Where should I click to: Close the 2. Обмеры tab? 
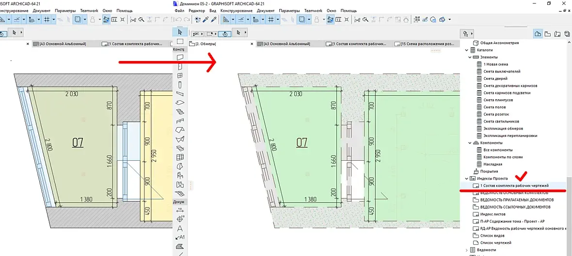(x=251, y=44)
